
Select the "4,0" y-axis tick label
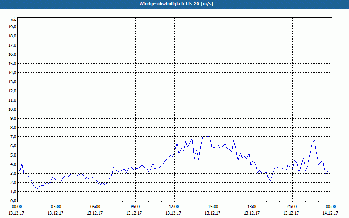click(x=13, y=164)
